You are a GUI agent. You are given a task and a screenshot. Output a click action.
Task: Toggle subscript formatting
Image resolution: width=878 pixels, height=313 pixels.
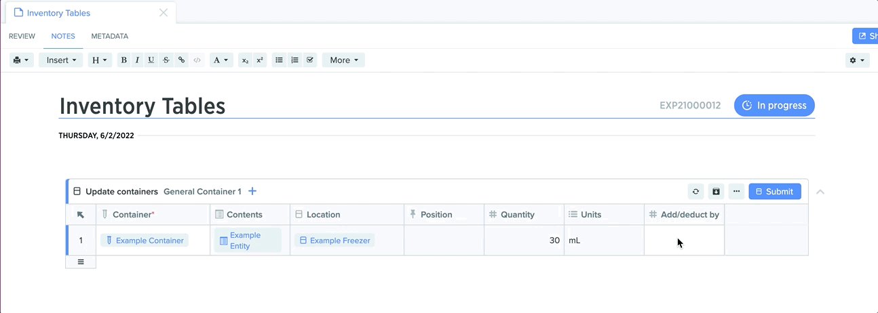(246, 60)
